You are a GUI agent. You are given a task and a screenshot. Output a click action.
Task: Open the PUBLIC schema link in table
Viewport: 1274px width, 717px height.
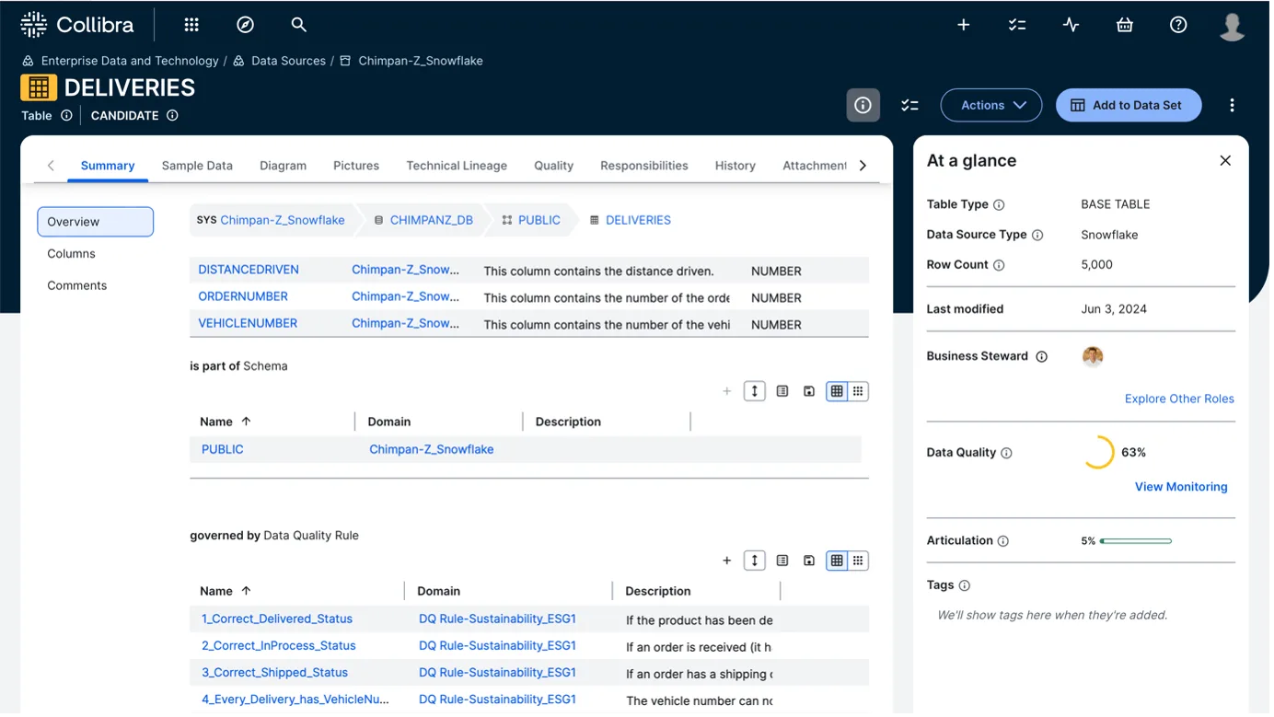pyautogui.click(x=223, y=449)
